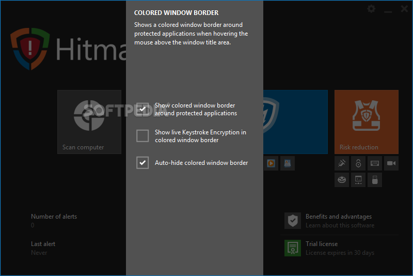Click License expires in 30 days text

tap(340, 253)
